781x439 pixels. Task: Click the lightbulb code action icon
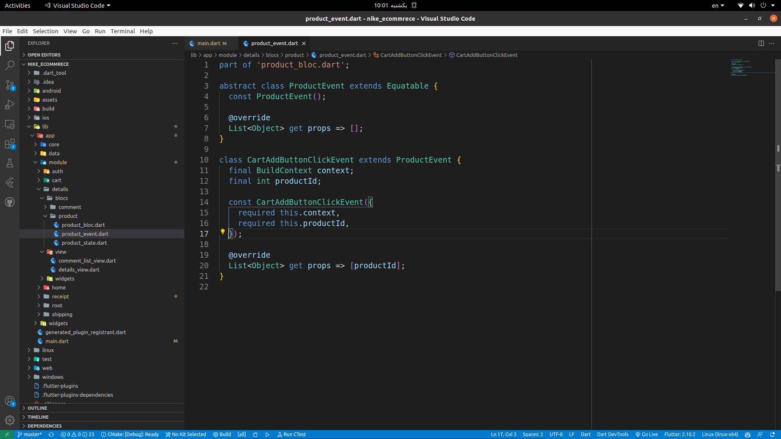(223, 232)
